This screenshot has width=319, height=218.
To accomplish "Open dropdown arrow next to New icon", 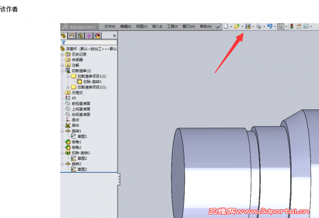I will [x=231, y=27].
